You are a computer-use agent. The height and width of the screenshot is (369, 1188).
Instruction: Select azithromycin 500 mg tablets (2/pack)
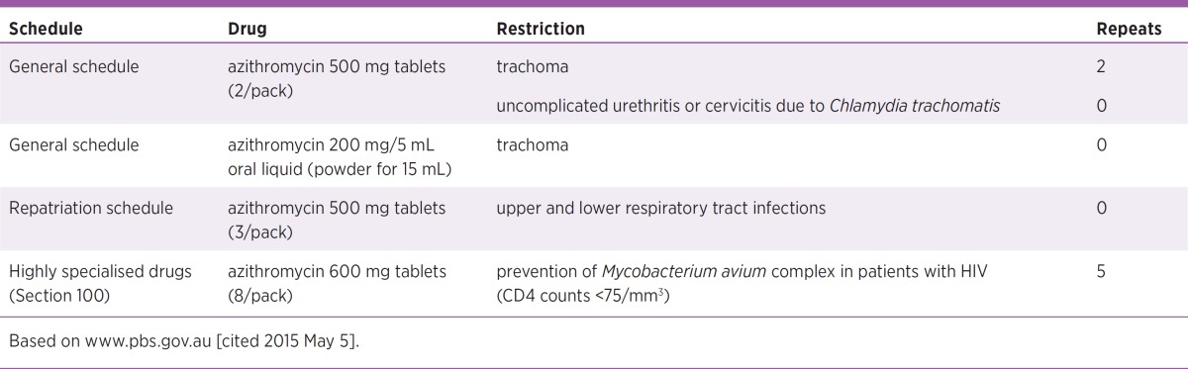(337, 77)
